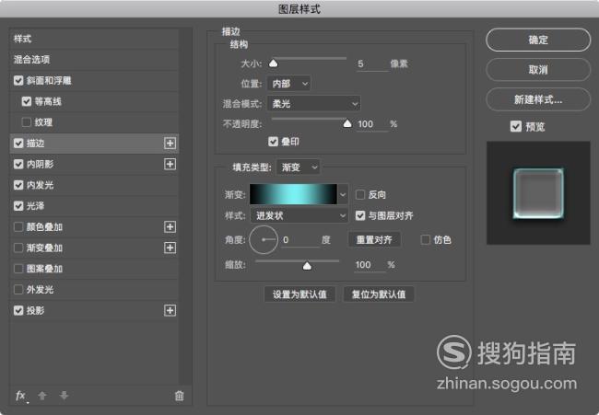Click the plus icon beside 颜色叠加

coord(170,227)
